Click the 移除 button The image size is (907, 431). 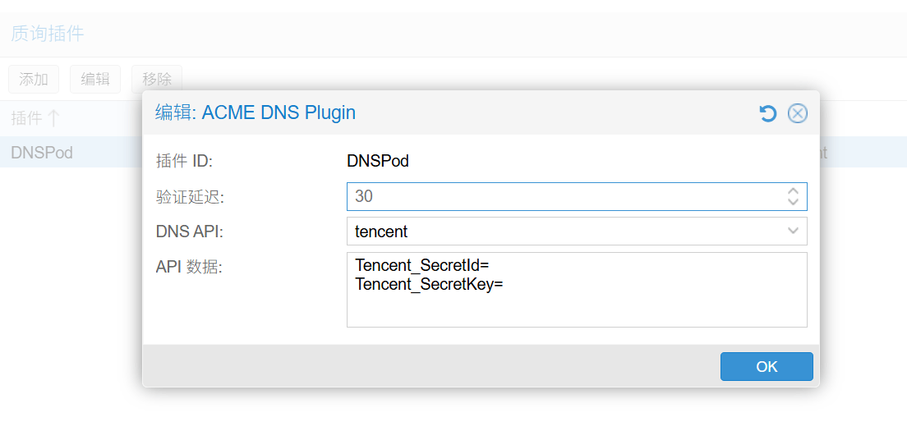tap(157, 80)
